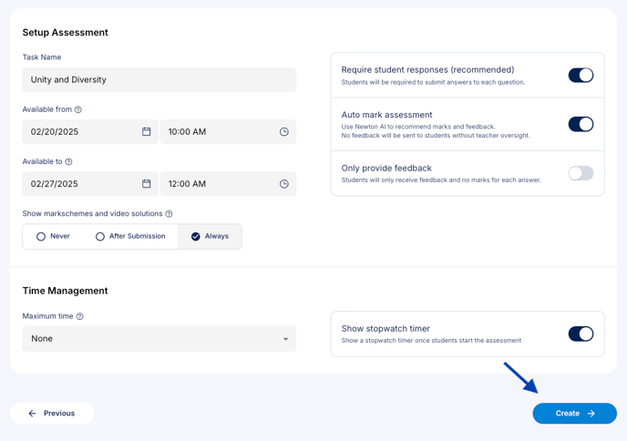
Task: Choose the Always markschemes option
Action: 210,236
